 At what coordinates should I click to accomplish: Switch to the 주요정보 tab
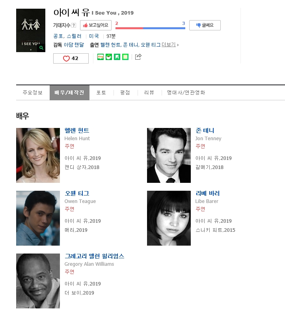point(33,93)
